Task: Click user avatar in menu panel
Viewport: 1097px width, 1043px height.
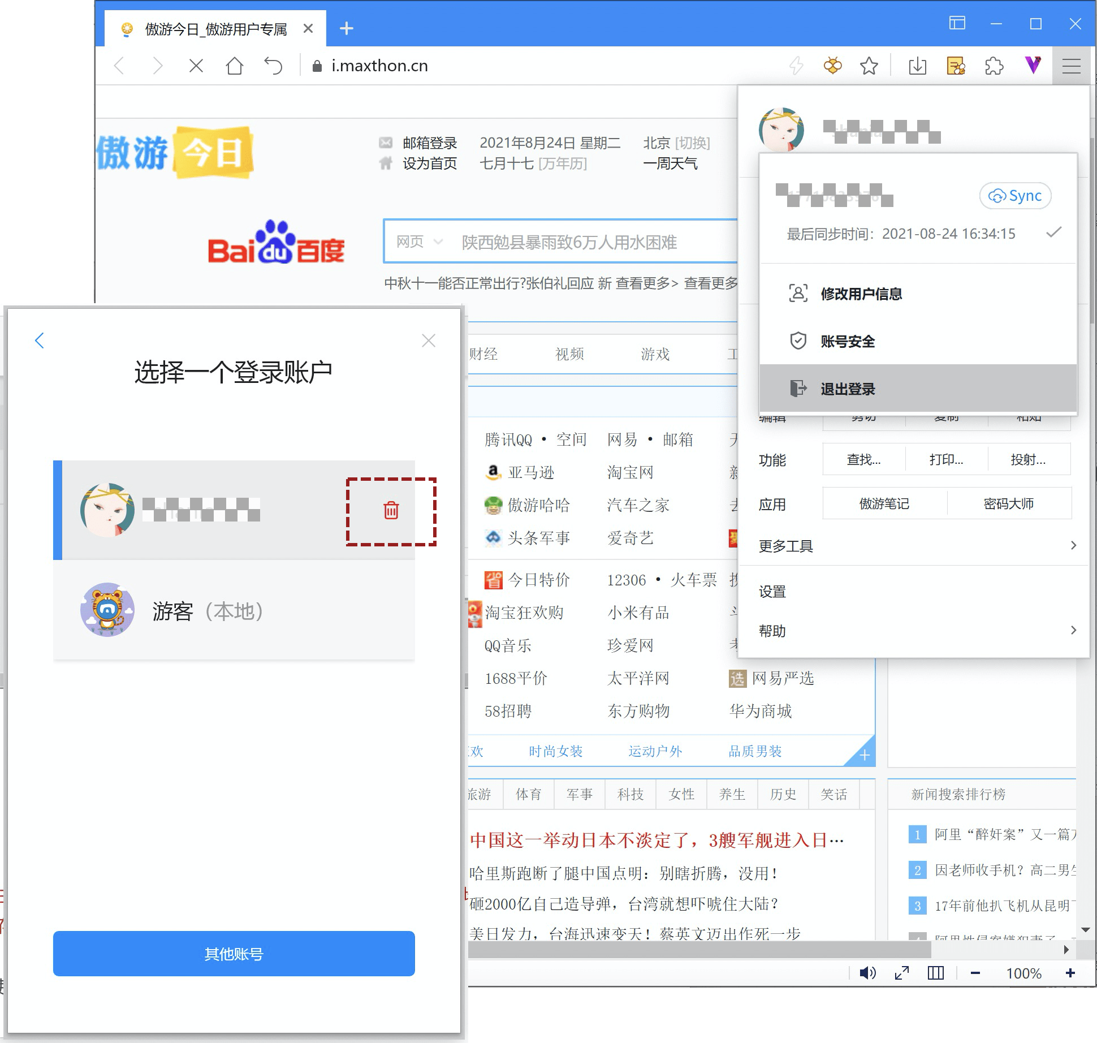Action: [781, 130]
